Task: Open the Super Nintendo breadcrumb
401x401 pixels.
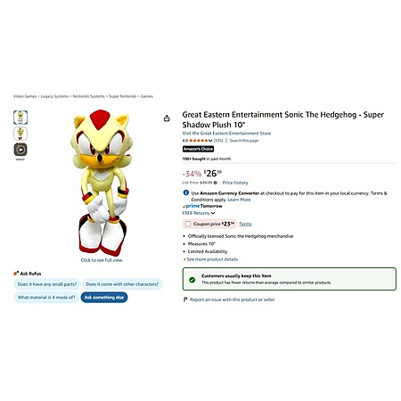Action: pos(123,96)
